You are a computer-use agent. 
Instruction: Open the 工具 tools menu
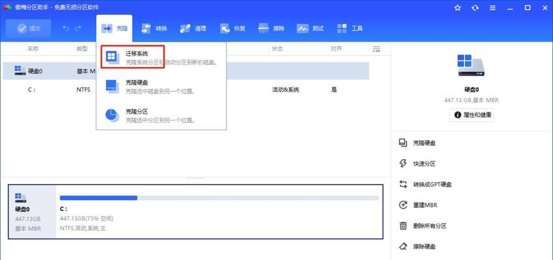tap(350, 29)
